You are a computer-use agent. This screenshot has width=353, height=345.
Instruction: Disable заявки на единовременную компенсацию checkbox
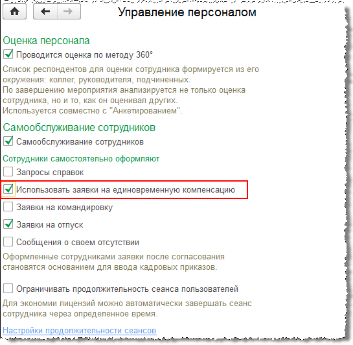coord(8,189)
